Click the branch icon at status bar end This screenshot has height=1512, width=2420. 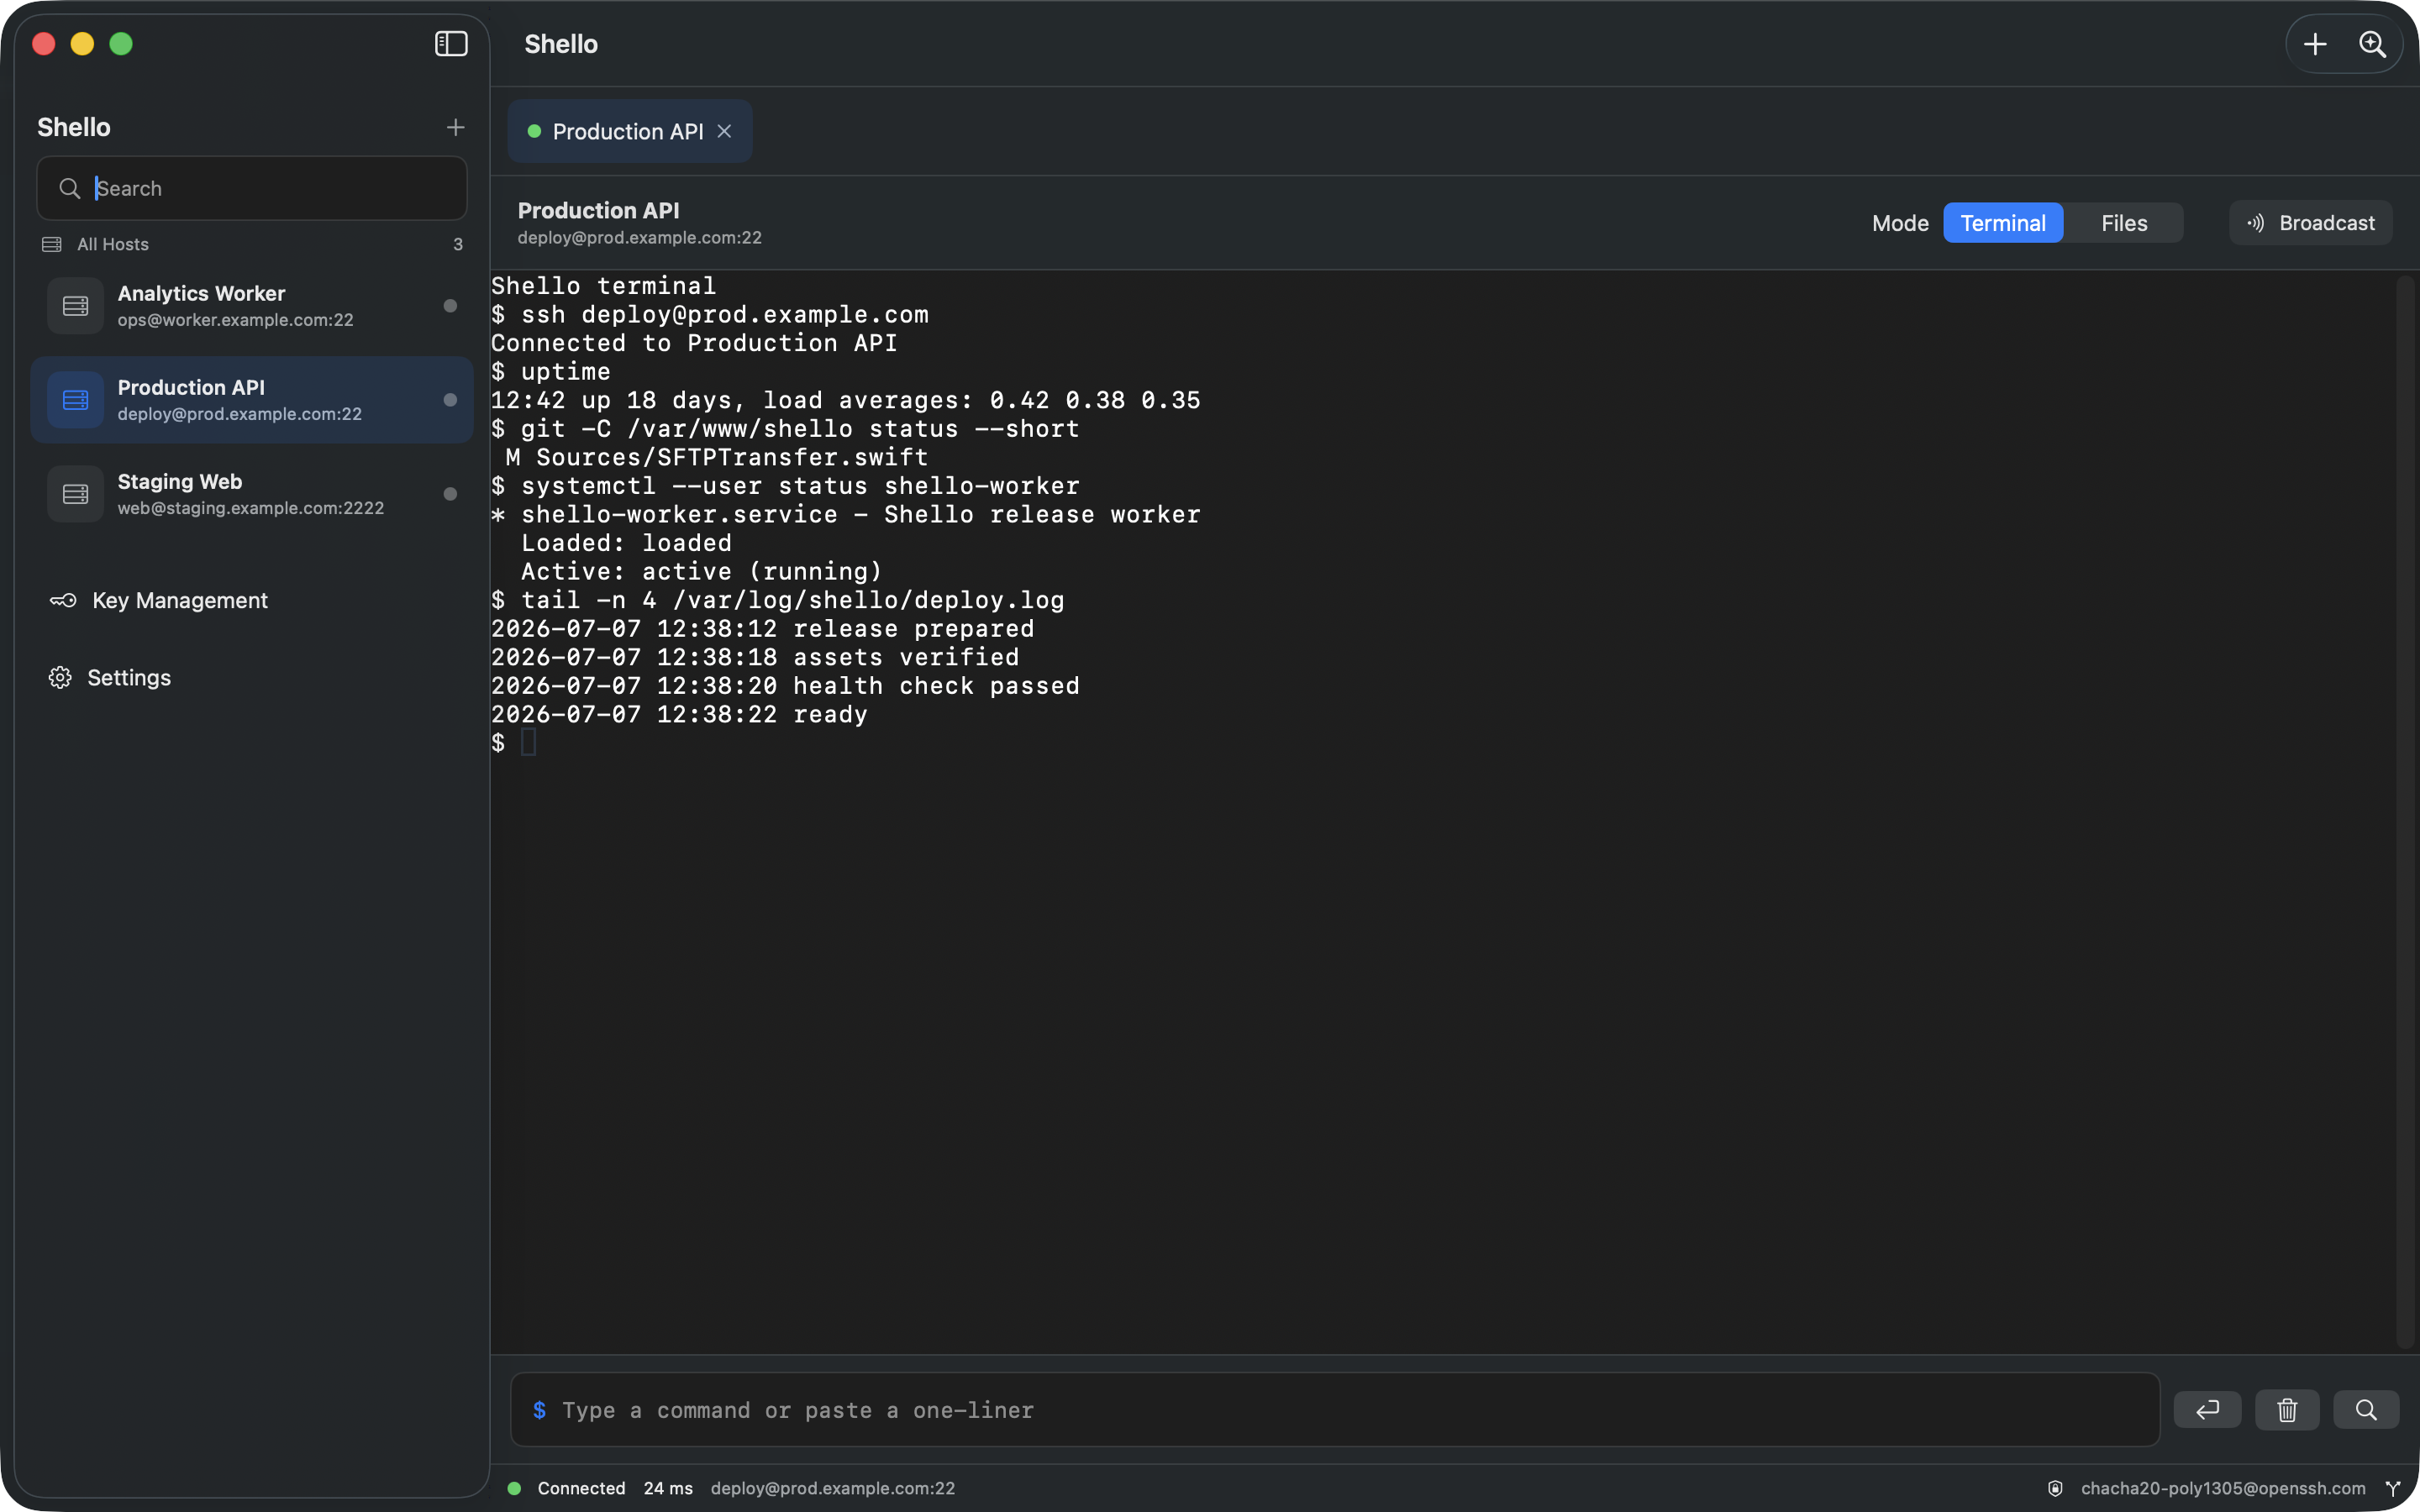pyautogui.click(x=2393, y=1488)
